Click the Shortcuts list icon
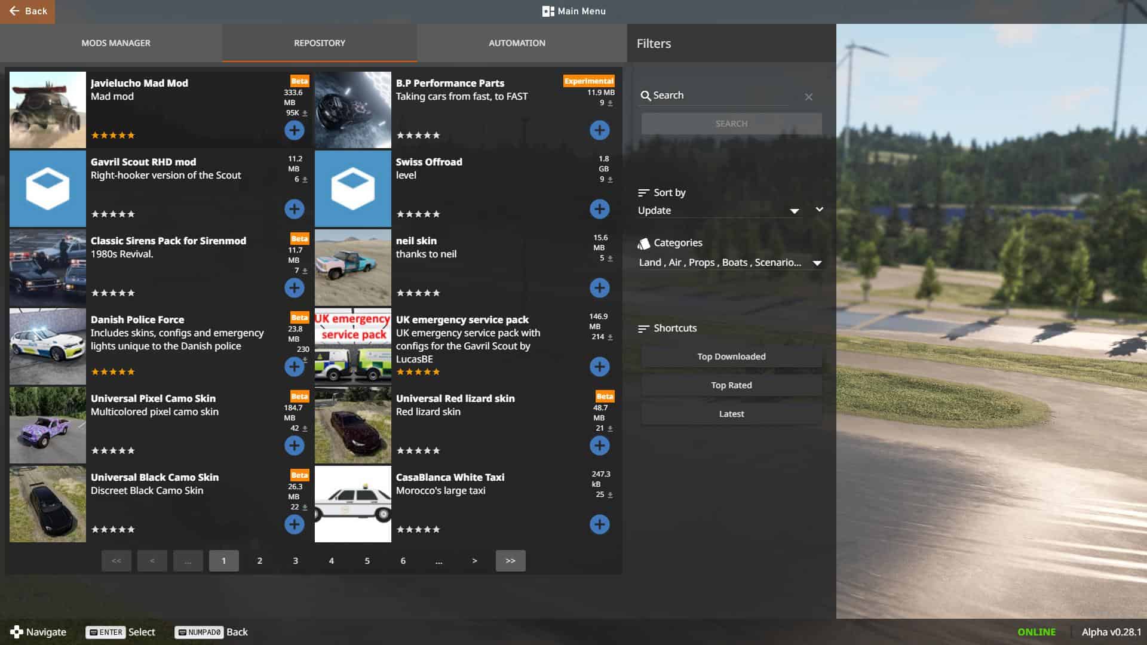1147x645 pixels. tap(643, 328)
